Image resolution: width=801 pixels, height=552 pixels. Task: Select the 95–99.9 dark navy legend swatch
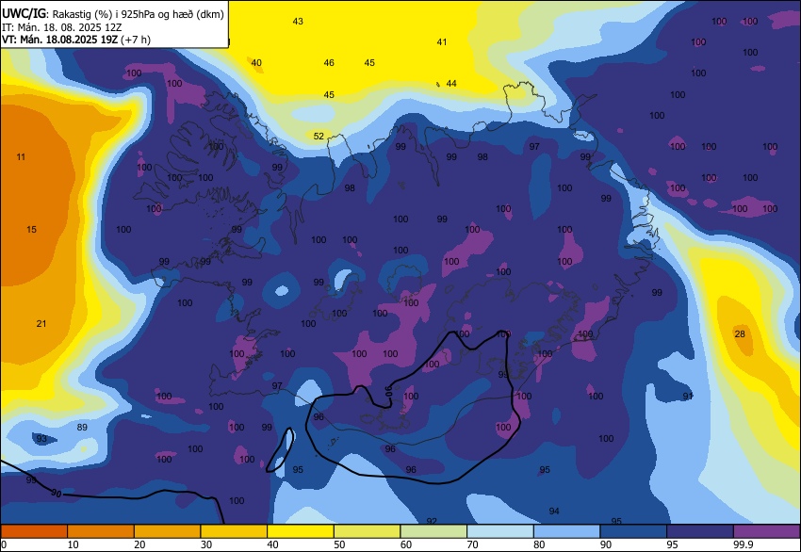(x=700, y=531)
